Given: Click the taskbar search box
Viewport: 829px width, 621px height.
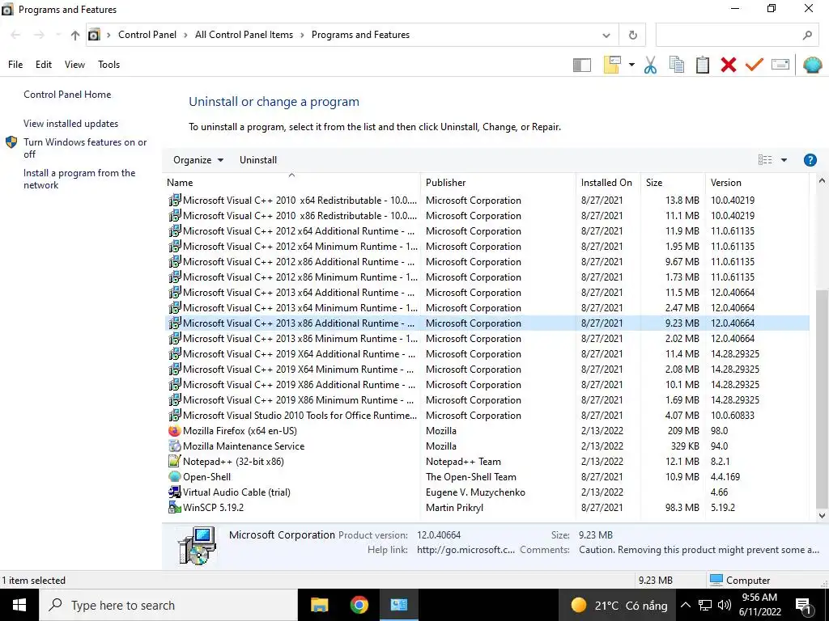Looking at the screenshot, I should tap(168, 605).
